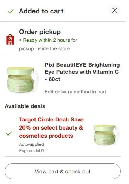Click the Expires Jul 9 text
The height and width of the screenshot is (184, 129).
tap(31, 151)
